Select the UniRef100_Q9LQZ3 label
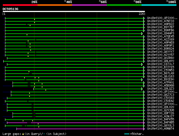 (161, 89)
